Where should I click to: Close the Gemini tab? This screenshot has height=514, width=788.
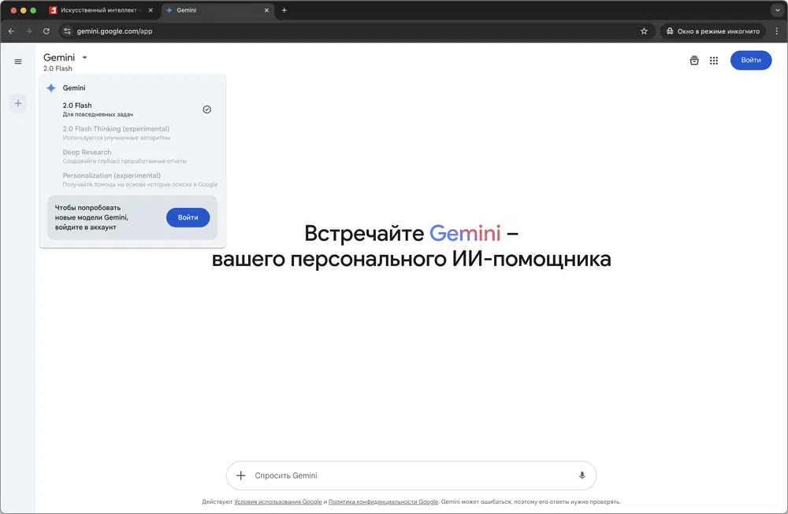tap(266, 10)
